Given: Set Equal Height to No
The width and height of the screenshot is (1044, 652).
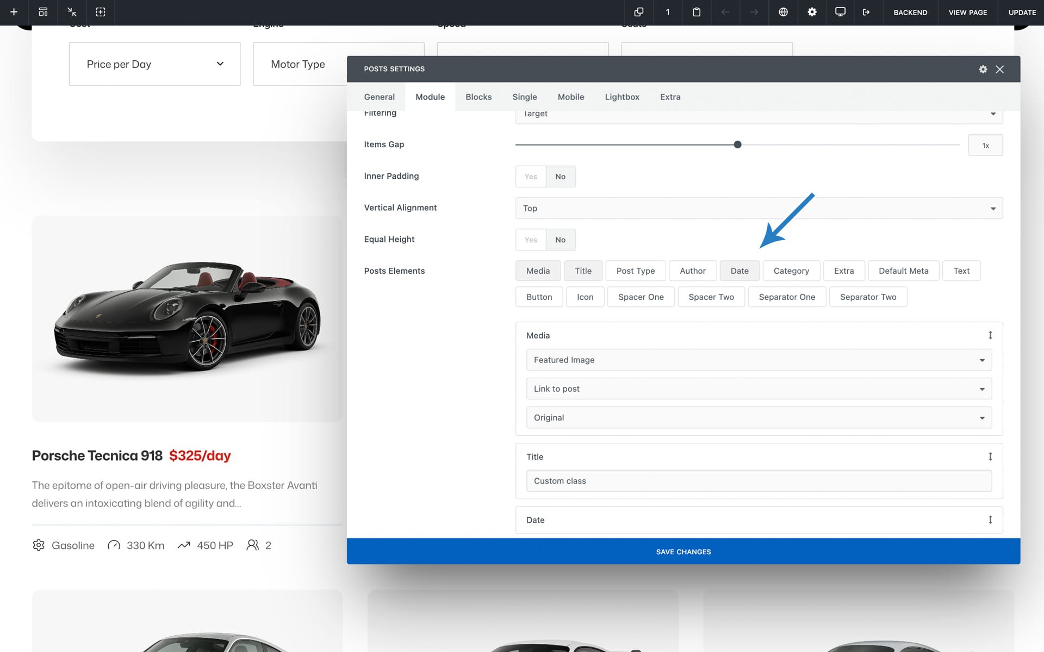Looking at the screenshot, I should point(560,240).
